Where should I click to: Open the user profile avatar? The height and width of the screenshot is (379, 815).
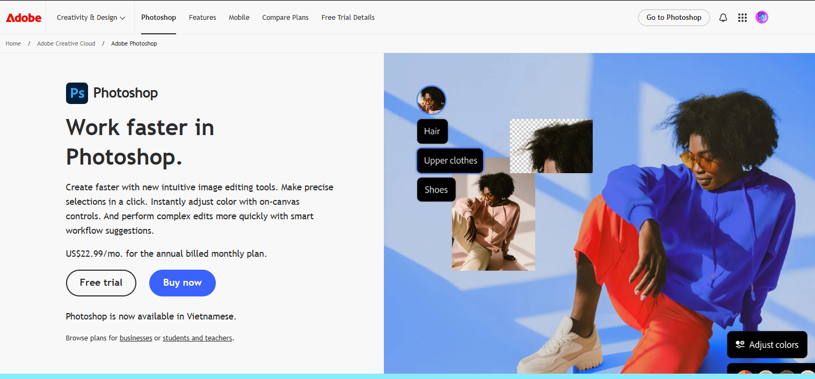pos(762,17)
